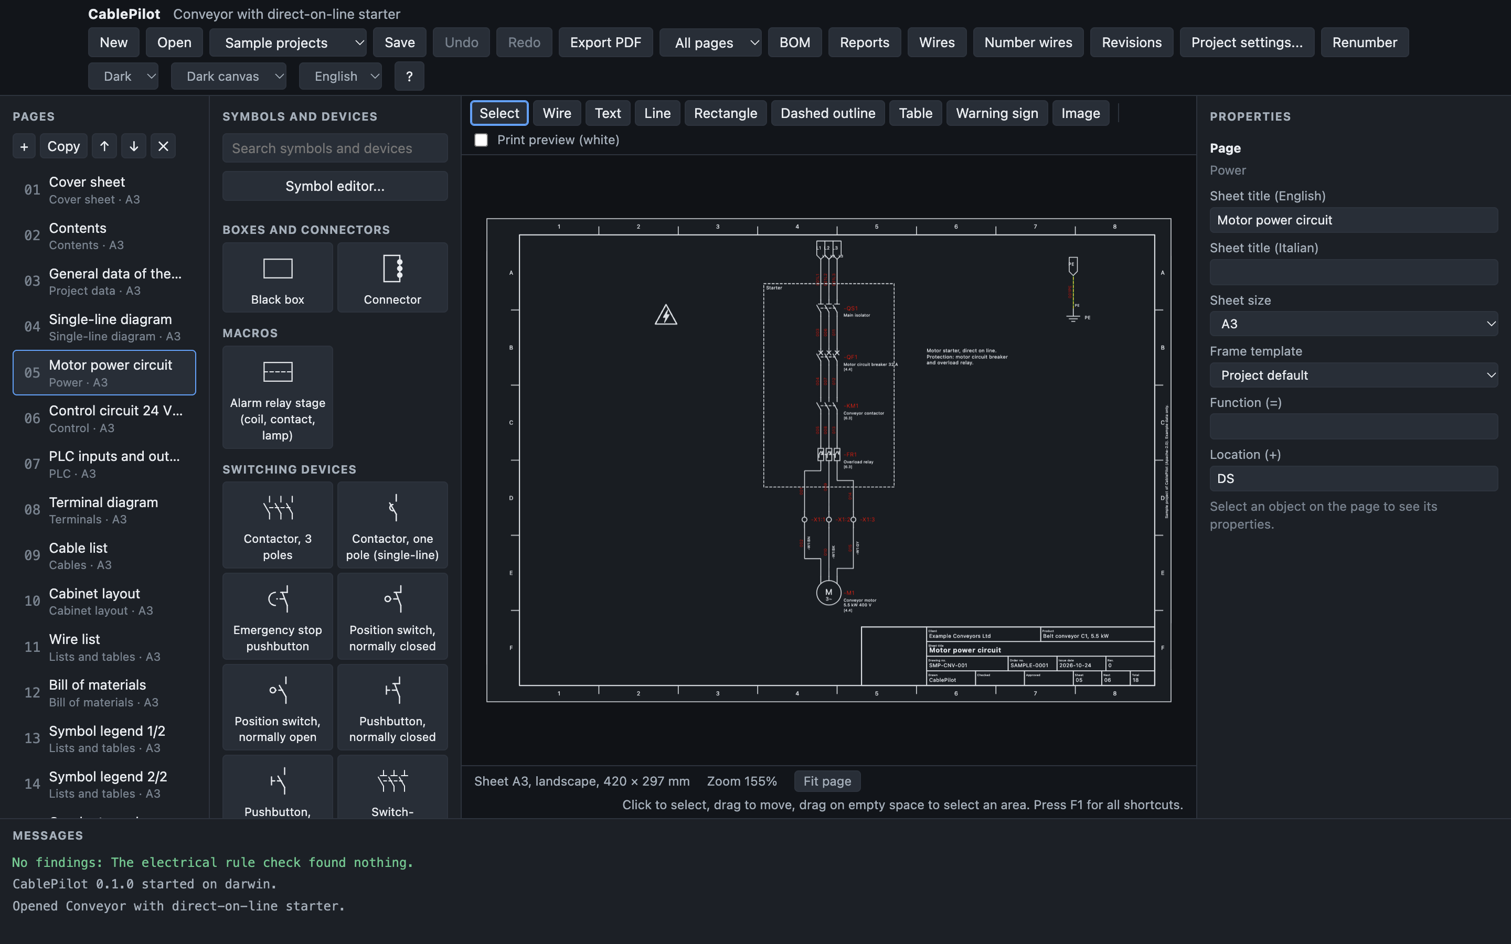This screenshot has width=1511, height=944.
Task: Open help with the question mark button
Action: [x=410, y=76]
